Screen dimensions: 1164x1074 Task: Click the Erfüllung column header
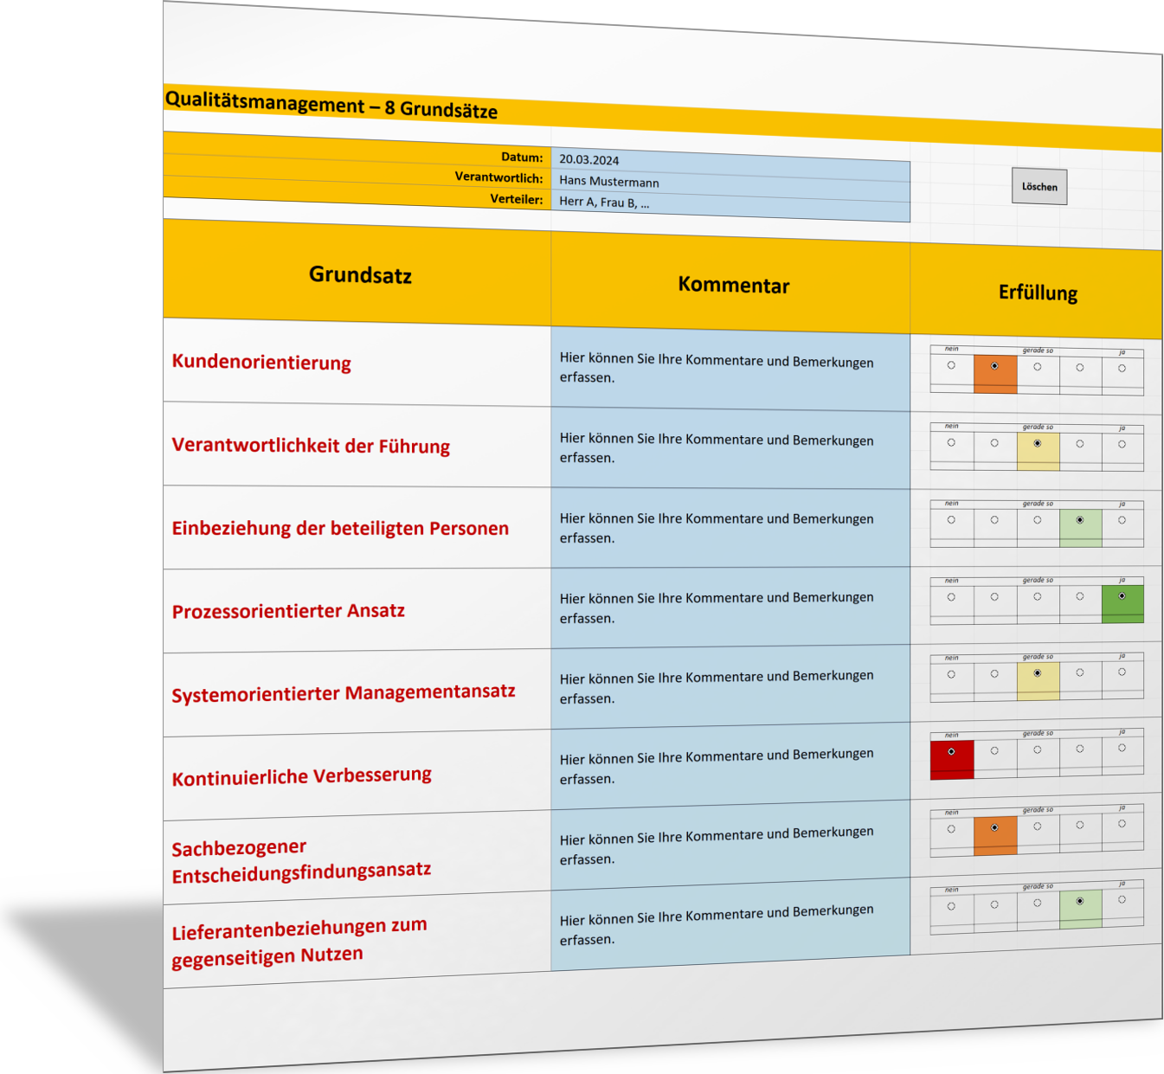pos(1037,293)
